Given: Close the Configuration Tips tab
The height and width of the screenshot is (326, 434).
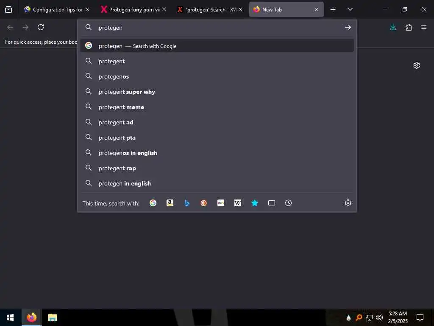Looking at the screenshot, I should (x=87, y=9).
